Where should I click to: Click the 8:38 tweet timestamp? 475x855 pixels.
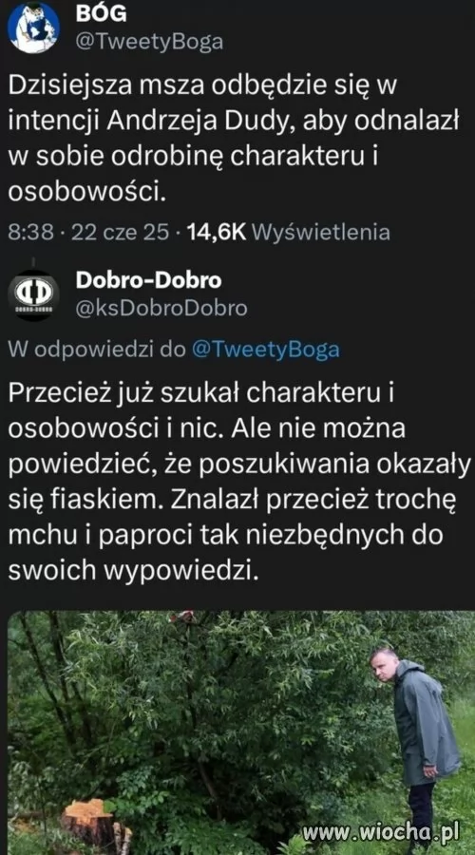pyautogui.click(x=30, y=233)
